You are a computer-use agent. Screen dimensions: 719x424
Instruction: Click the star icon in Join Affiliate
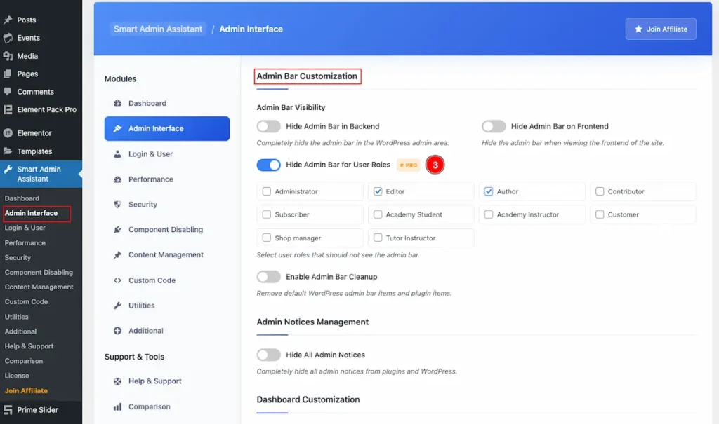coord(638,29)
